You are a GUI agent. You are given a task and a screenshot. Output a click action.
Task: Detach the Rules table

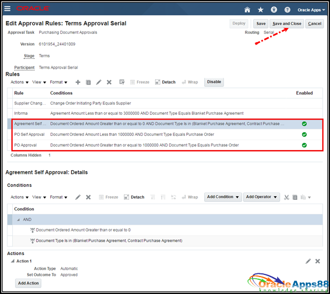[165, 82]
